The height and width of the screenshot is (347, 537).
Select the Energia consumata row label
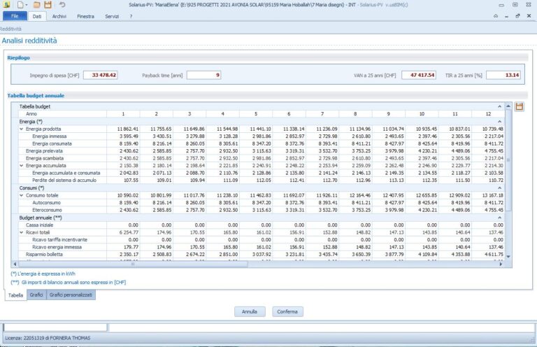[x=52, y=144]
